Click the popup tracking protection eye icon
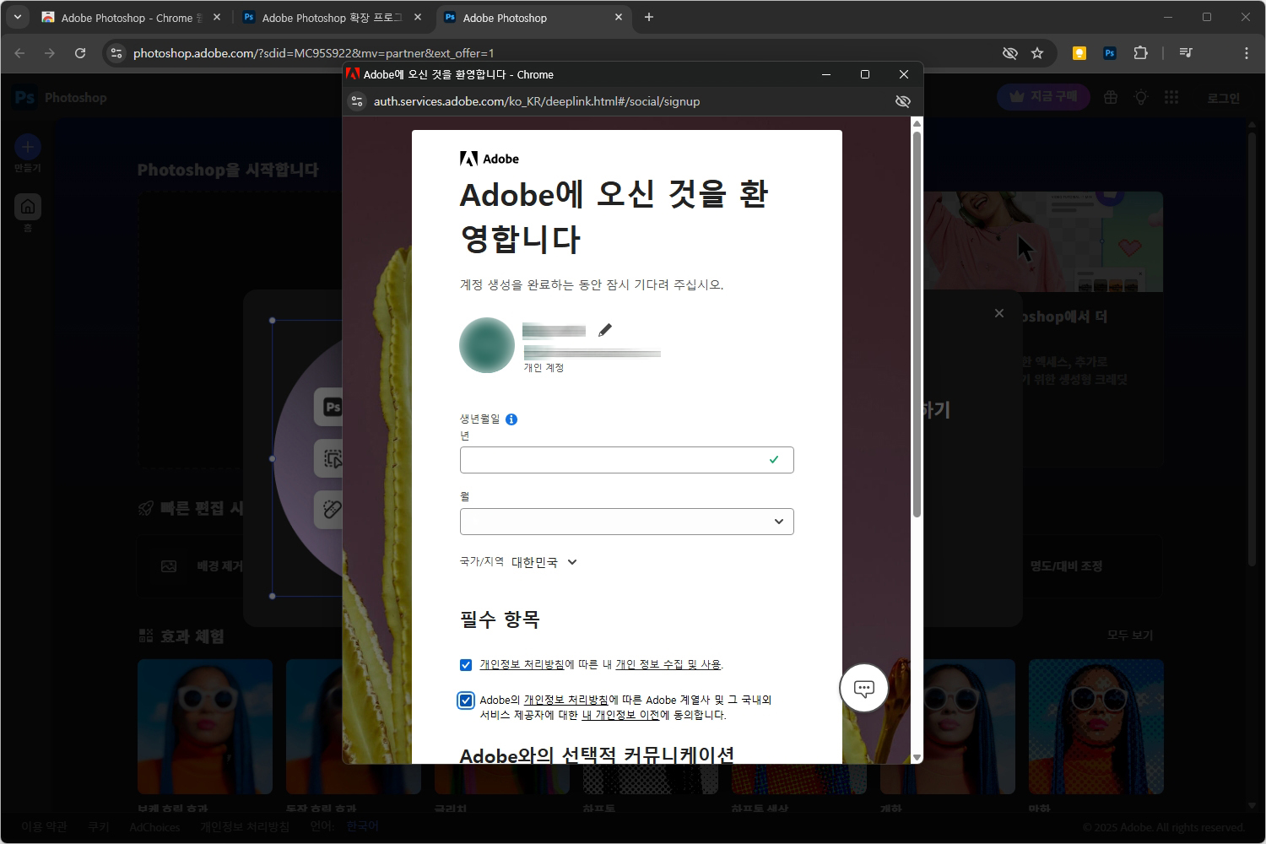This screenshot has height=844, width=1266. 902,101
